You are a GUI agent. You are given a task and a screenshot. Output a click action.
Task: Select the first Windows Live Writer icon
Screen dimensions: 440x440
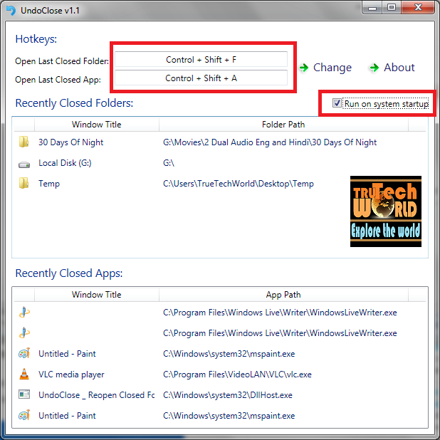[24, 312]
